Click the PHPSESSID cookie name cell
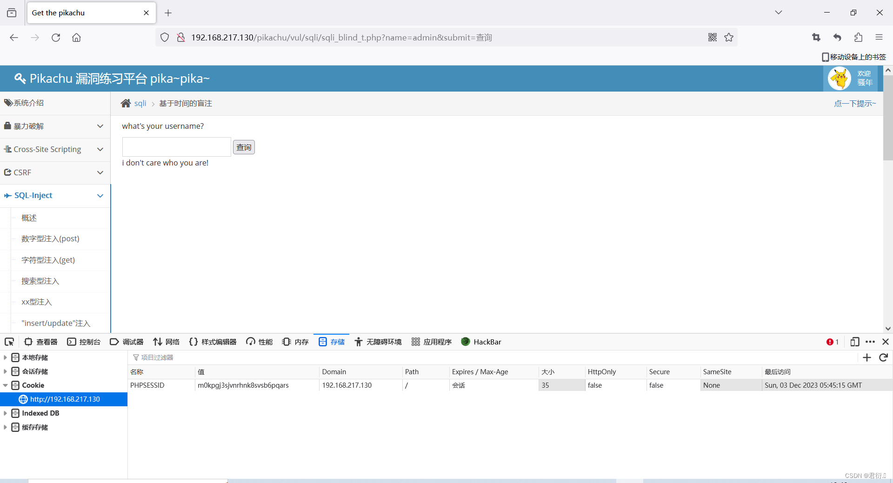Viewport: 893px width, 483px height. tap(161, 385)
